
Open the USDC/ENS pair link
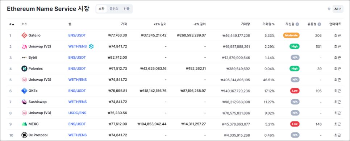[x=78, y=113]
